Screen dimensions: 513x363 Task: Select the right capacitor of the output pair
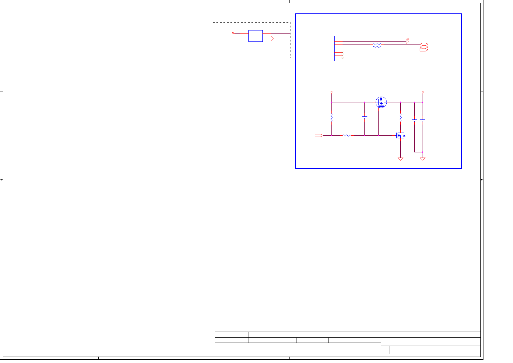click(x=423, y=120)
